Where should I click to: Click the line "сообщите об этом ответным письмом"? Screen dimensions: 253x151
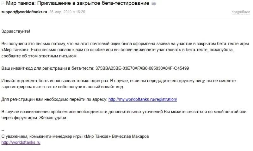39,56
